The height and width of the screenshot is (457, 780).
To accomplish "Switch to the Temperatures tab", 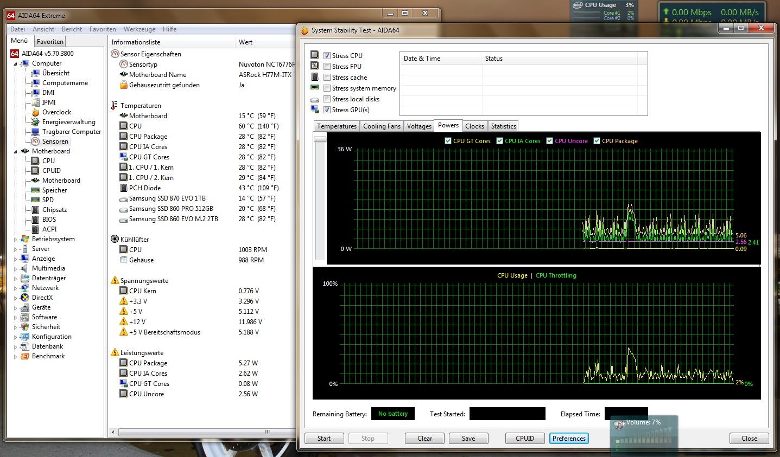I will (337, 126).
